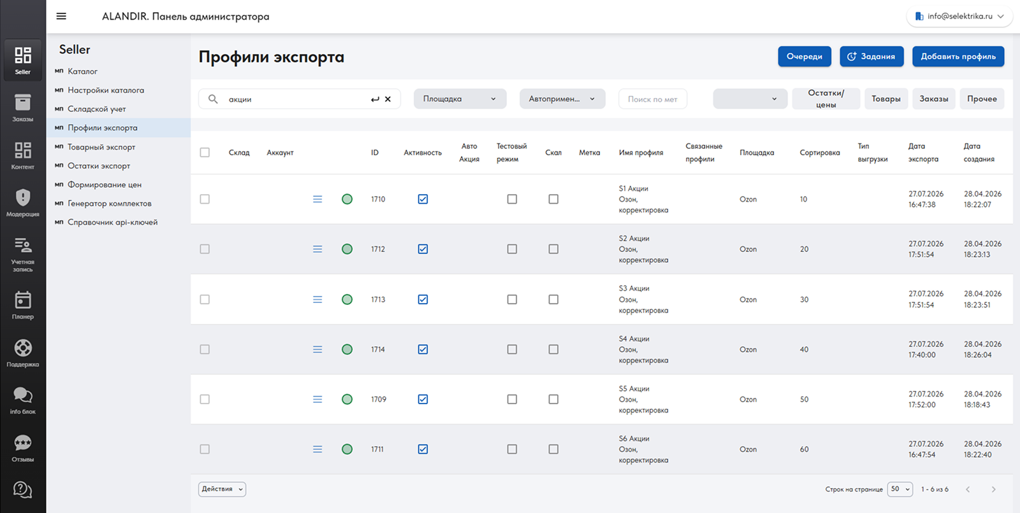Check the Скал checkbox for profile 1714
Screen dimensions: 1020x513
coord(553,349)
